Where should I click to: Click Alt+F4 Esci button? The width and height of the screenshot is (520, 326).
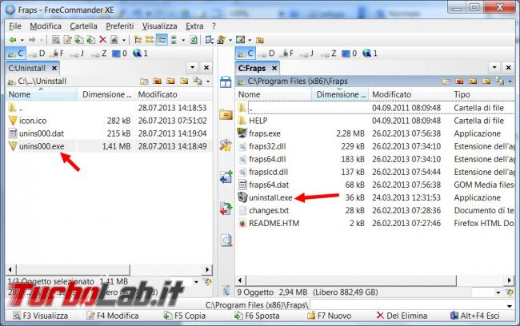475,316
